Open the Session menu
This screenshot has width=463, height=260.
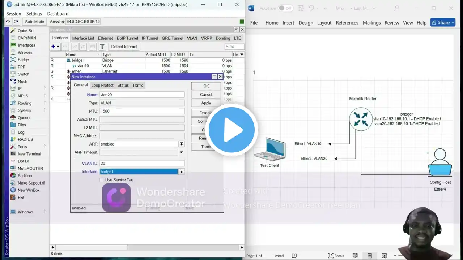(14, 14)
